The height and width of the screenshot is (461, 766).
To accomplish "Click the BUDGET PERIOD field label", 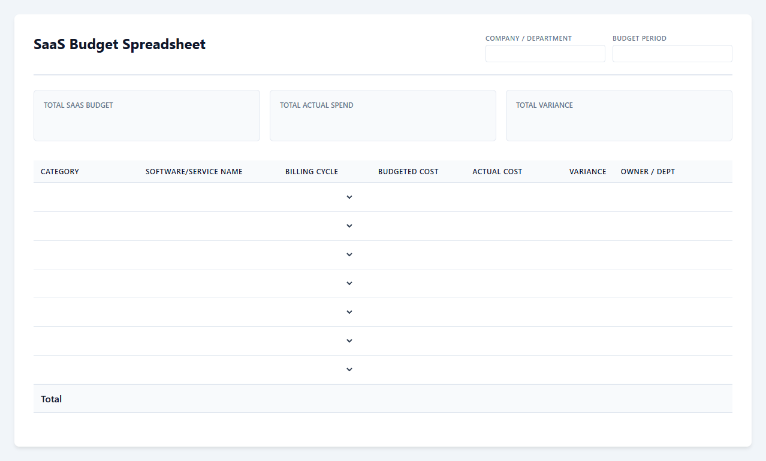I will pos(640,38).
